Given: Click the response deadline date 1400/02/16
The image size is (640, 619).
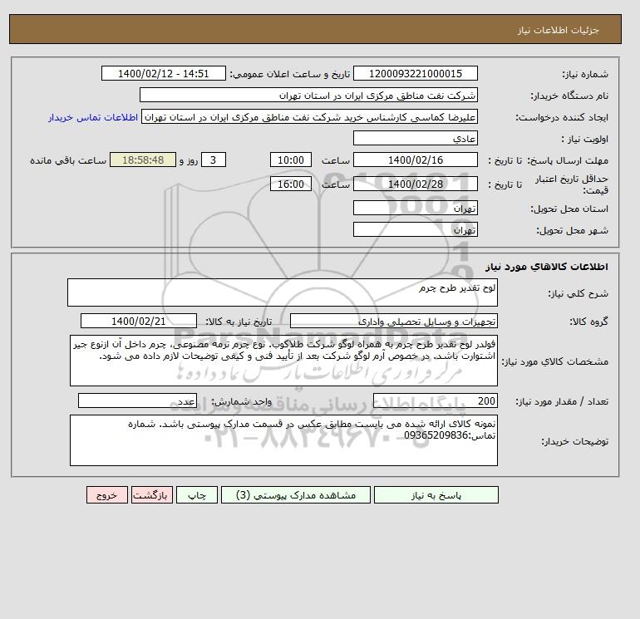Looking at the screenshot, I should [415, 160].
